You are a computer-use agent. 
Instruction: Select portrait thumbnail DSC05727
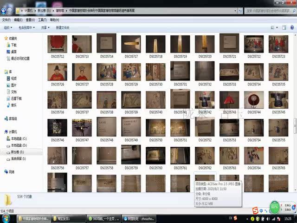[x=82, y=72]
